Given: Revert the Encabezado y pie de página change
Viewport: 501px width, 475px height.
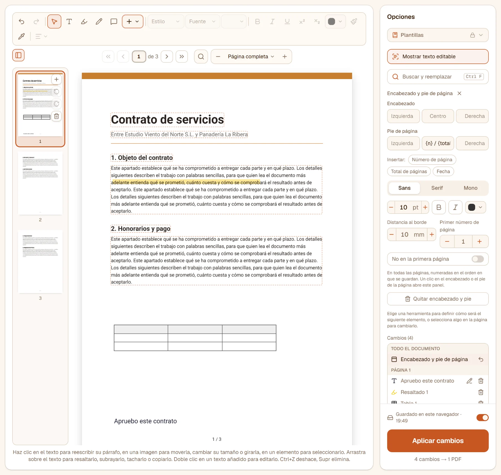Looking at the screenshot, I should 481,359.
